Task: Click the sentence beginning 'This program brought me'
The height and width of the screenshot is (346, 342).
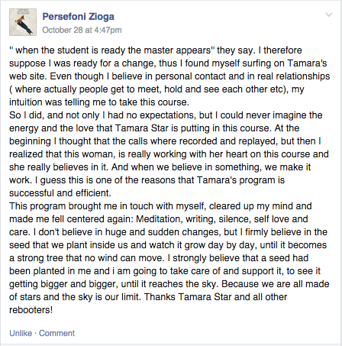Action: click(160, 206)
